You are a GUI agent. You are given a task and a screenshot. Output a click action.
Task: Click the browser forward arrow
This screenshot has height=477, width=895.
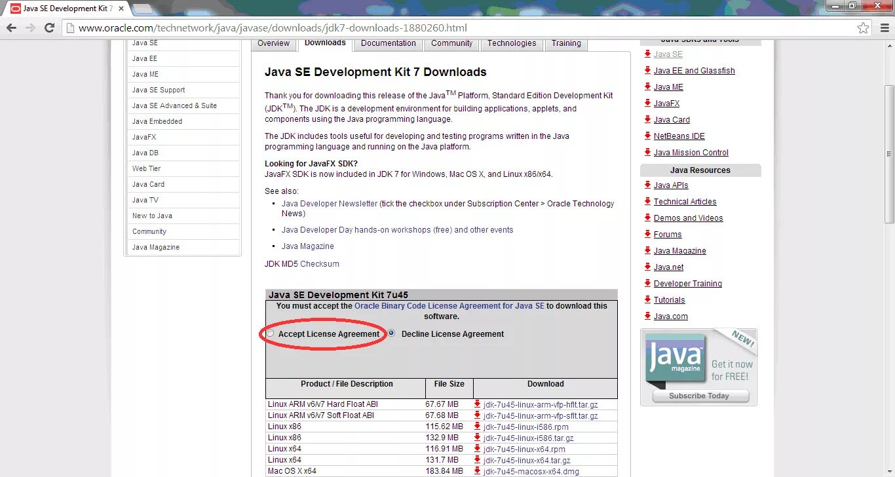coord(31,28)
